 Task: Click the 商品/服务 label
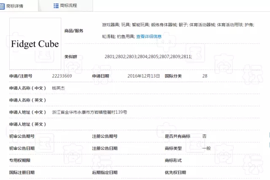(x=74, y=31)
